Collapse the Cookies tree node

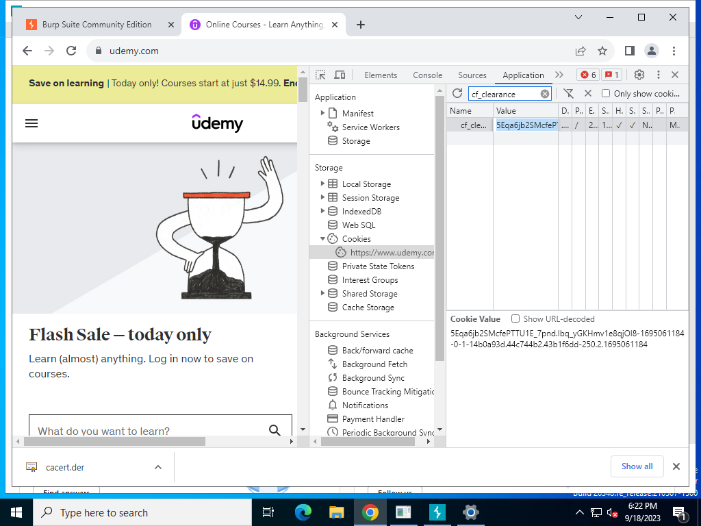pos(322,239)
